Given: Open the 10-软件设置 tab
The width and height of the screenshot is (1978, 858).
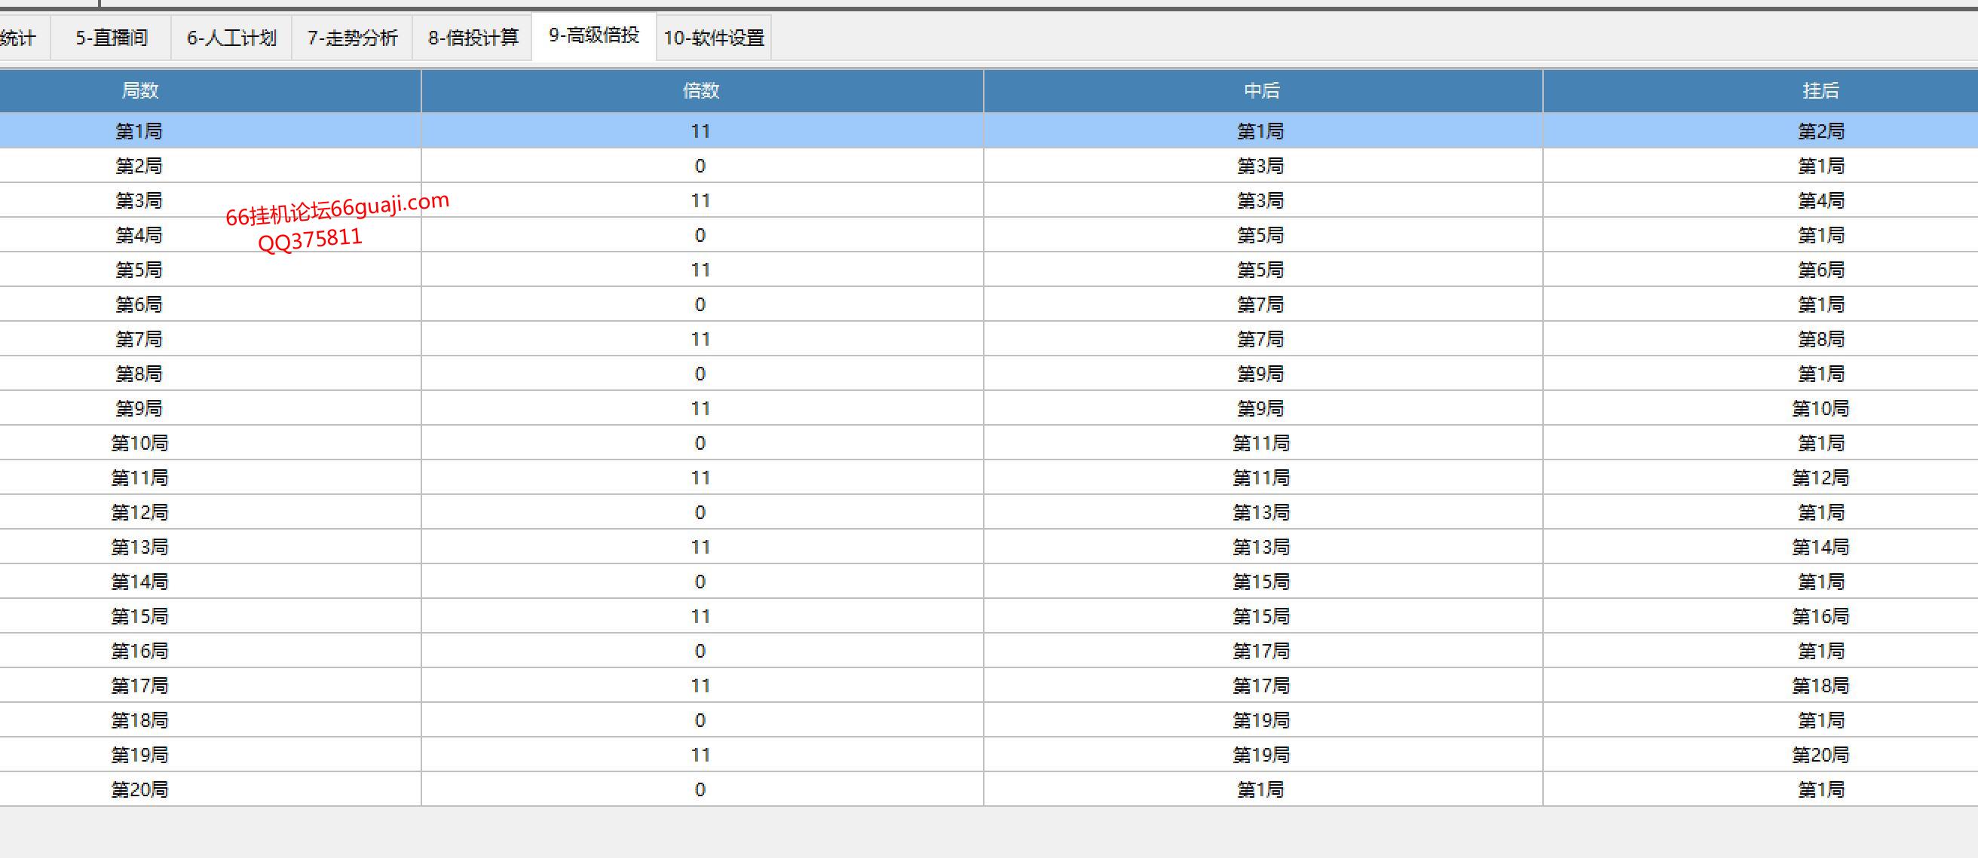Looking at the screenshot, I should coord(714,38).
